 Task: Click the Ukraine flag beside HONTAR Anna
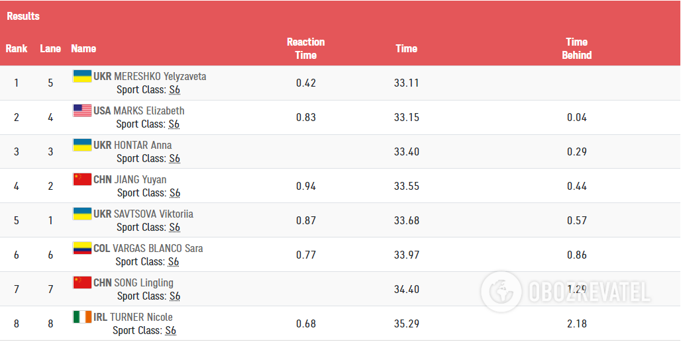[82, 145]
